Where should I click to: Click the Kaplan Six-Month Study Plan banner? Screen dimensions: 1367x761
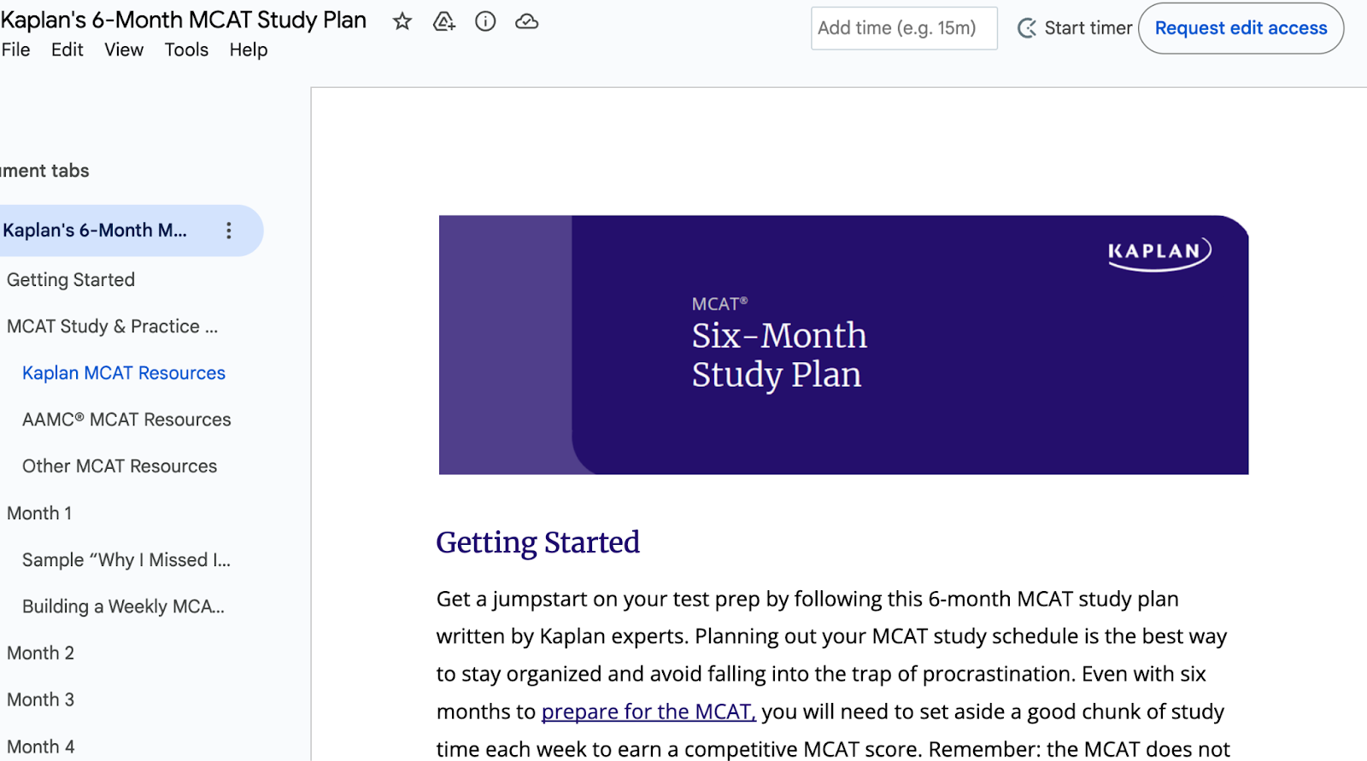tap(843, 345)
